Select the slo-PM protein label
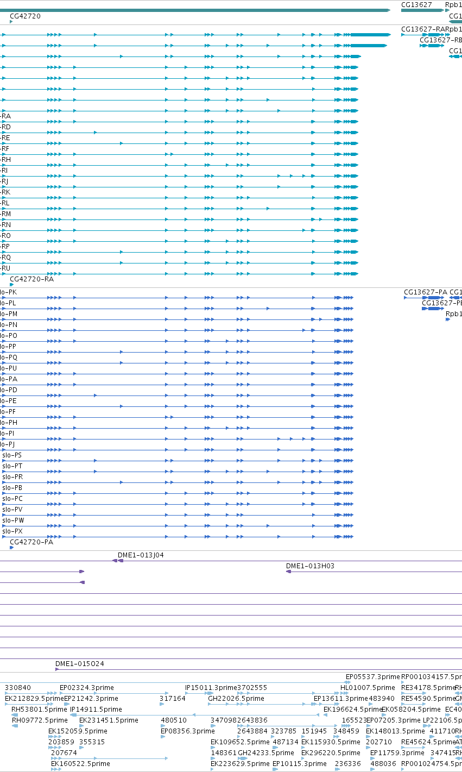Viewport: 462px width, 772px height. coord(9,313)
